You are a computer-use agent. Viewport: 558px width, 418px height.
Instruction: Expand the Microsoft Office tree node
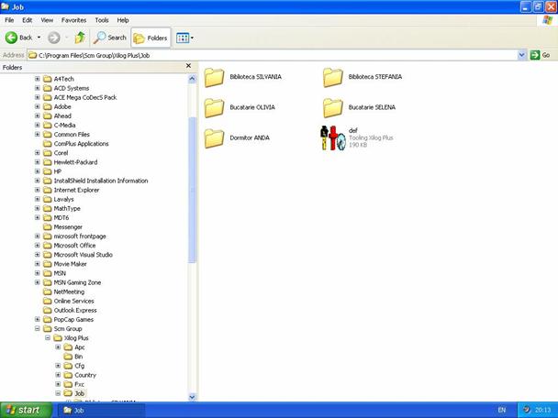tap(37, 245)
